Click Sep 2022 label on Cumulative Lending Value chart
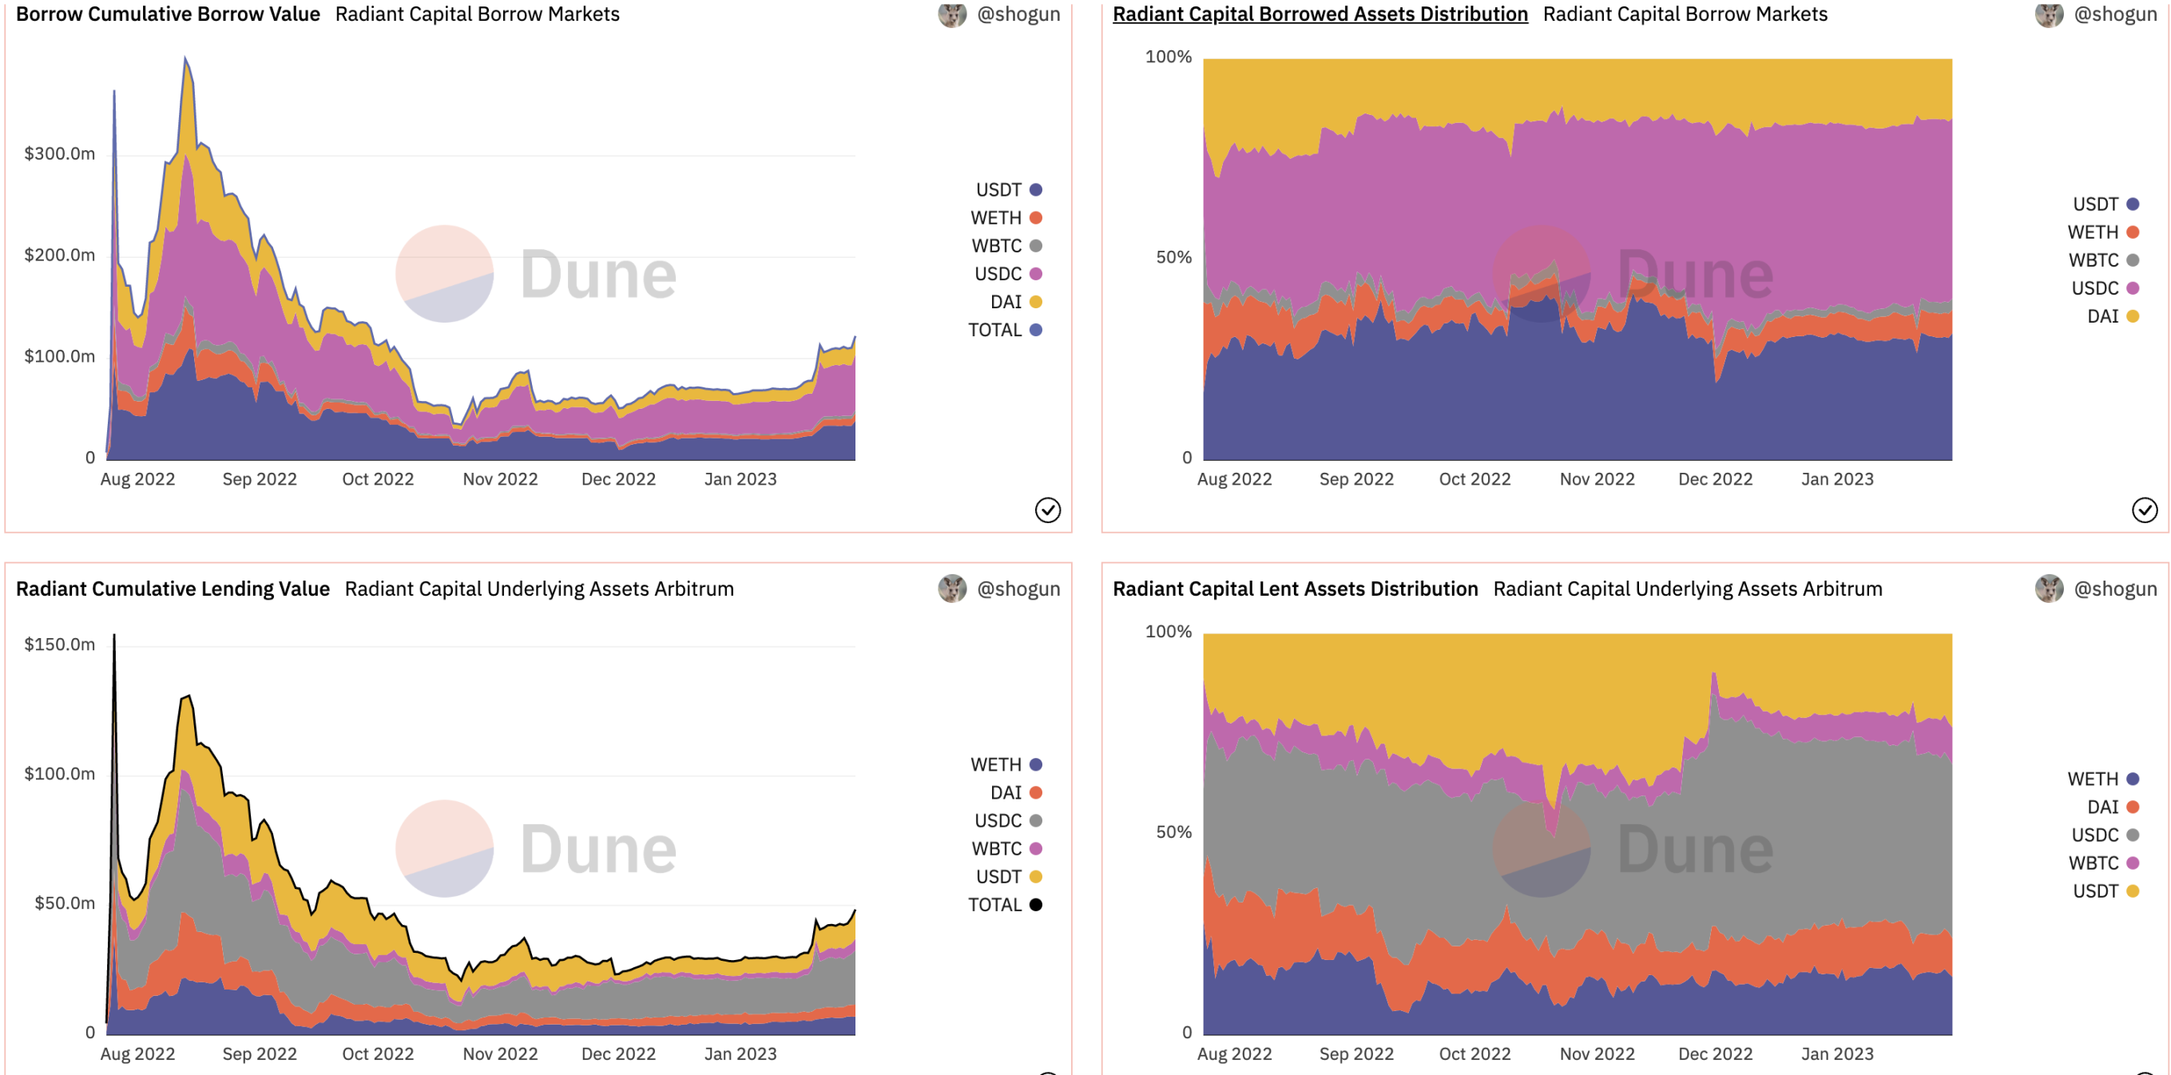 (x=260, y=1054)
